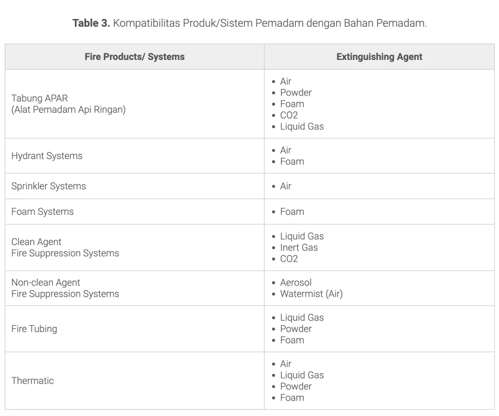Select "Foam" in the Foam Systems row
The width and height of the screenshot is (499, 416).
(292, 212)
